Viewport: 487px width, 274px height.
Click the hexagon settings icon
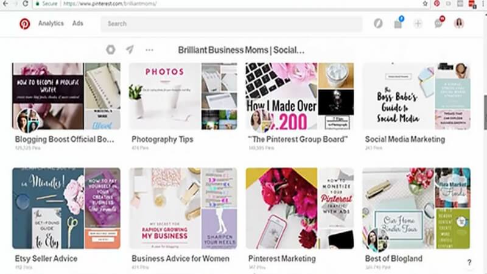[x=110, y=50]
